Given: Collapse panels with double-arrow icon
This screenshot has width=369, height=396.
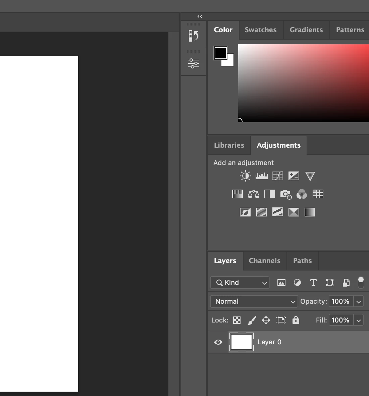Looking at the screenshot, I should point(200,16).
